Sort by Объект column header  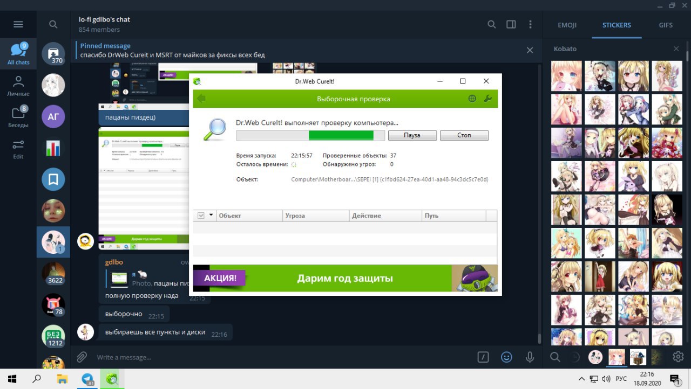[249, 216]
